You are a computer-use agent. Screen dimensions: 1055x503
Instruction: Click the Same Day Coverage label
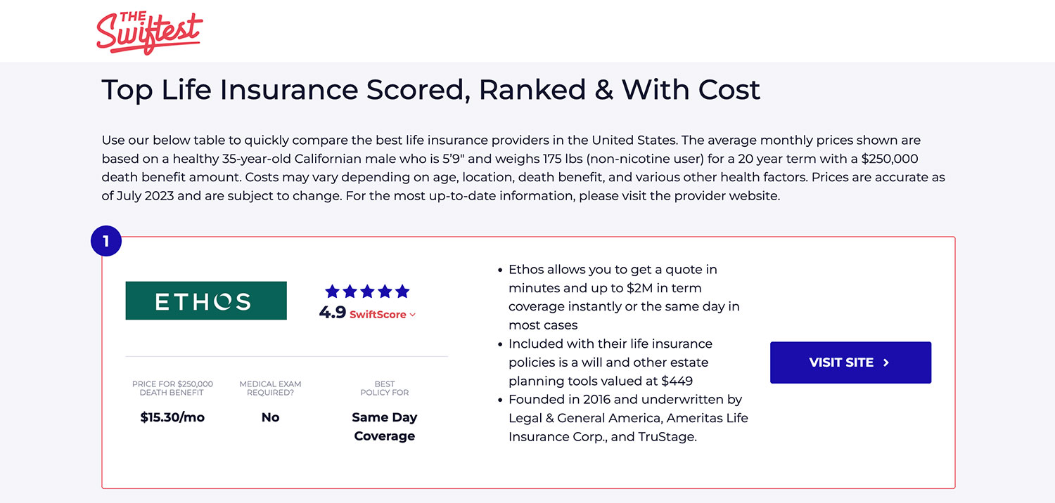(384, 426)
